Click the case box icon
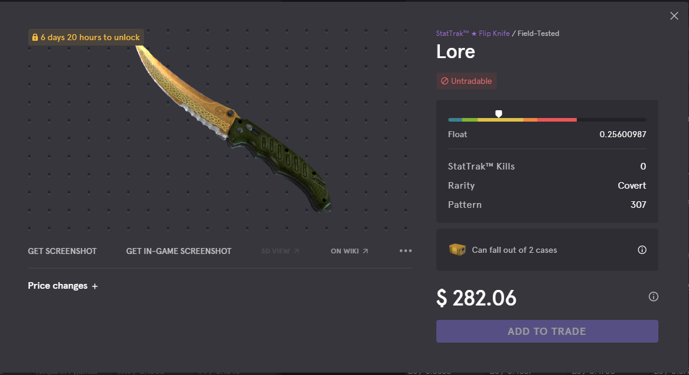Viewport: 689px width, 375px height. pyautogui.click(x=457, y=250)
